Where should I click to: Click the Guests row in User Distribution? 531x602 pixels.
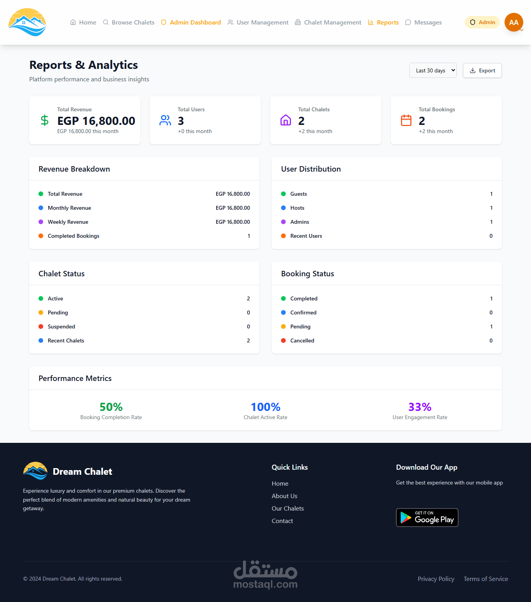(387, 194)
